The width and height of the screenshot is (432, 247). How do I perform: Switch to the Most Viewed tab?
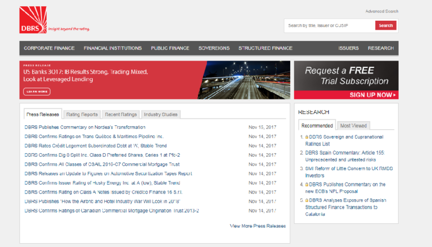tap(353, 126)
